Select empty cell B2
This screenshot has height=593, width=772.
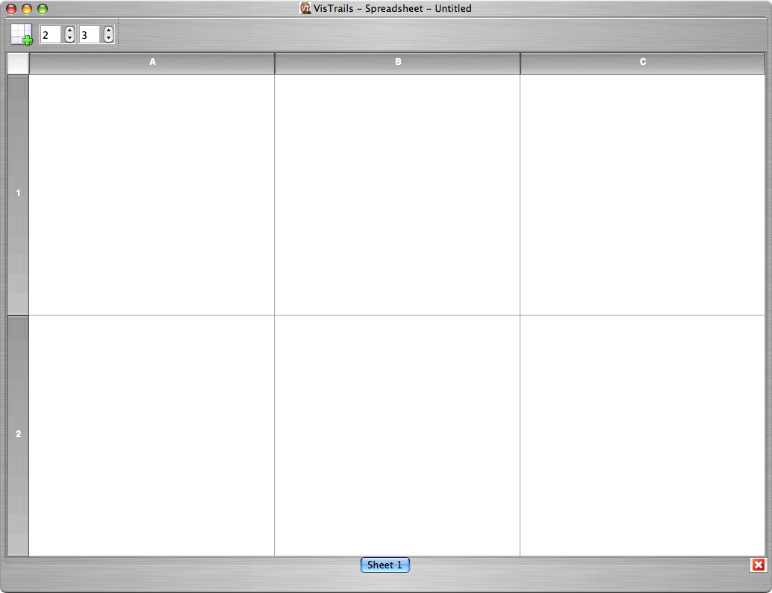(397, 435)
